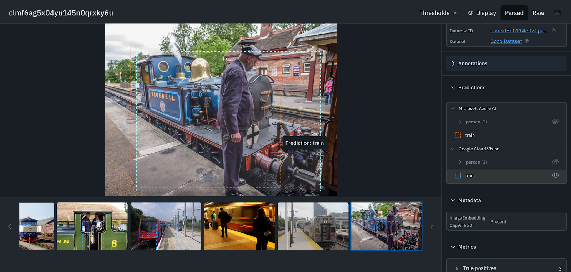Viewport: 571px width, 272px height.
Task: Select the silver city train thumbnail
Action: [x=313, y=226]
